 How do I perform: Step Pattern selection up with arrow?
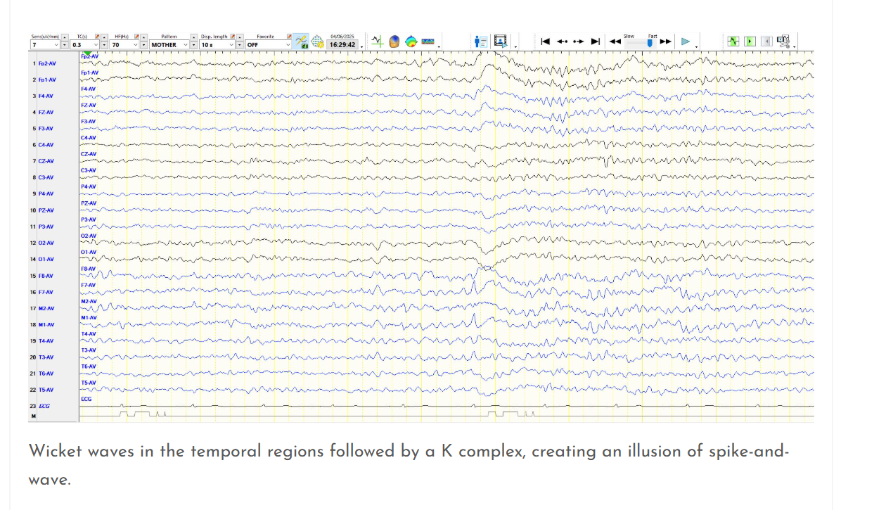tap(194, 37)
